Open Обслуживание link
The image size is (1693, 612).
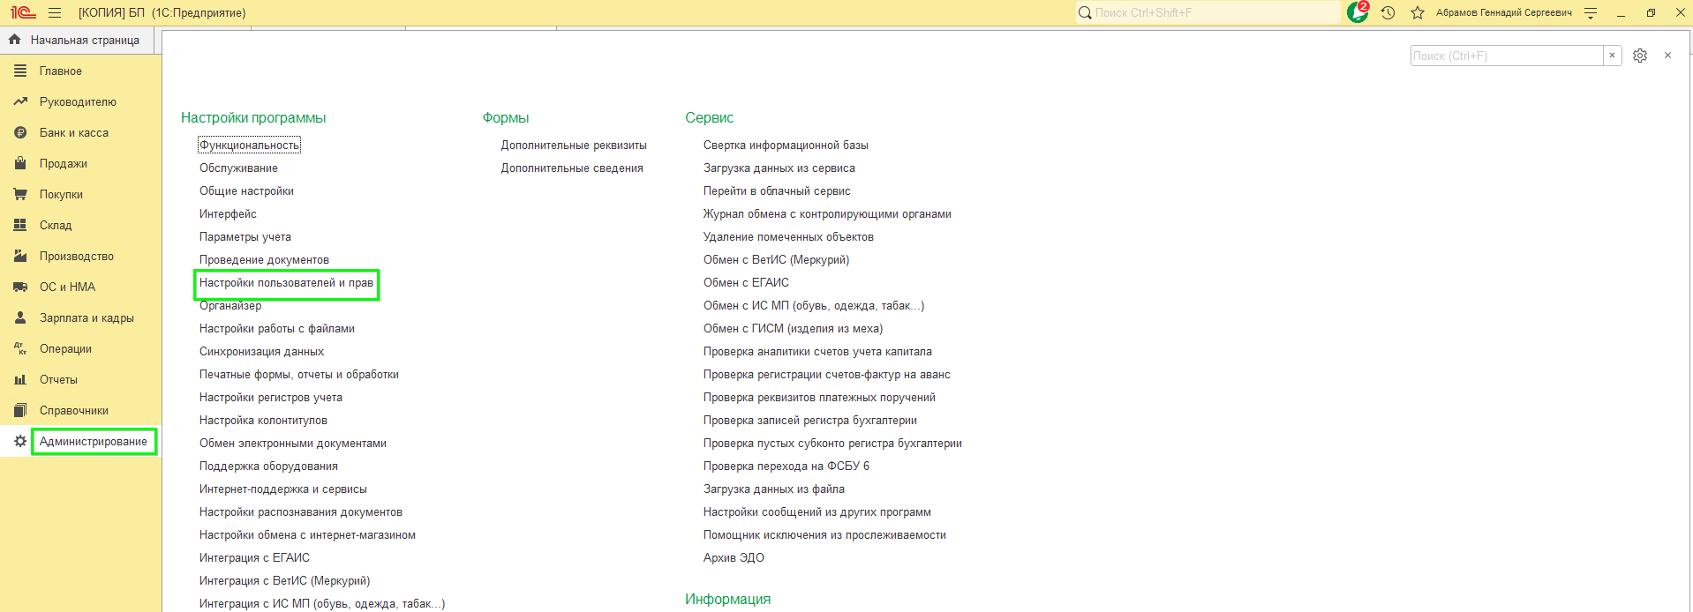click(x=238, y=168)
